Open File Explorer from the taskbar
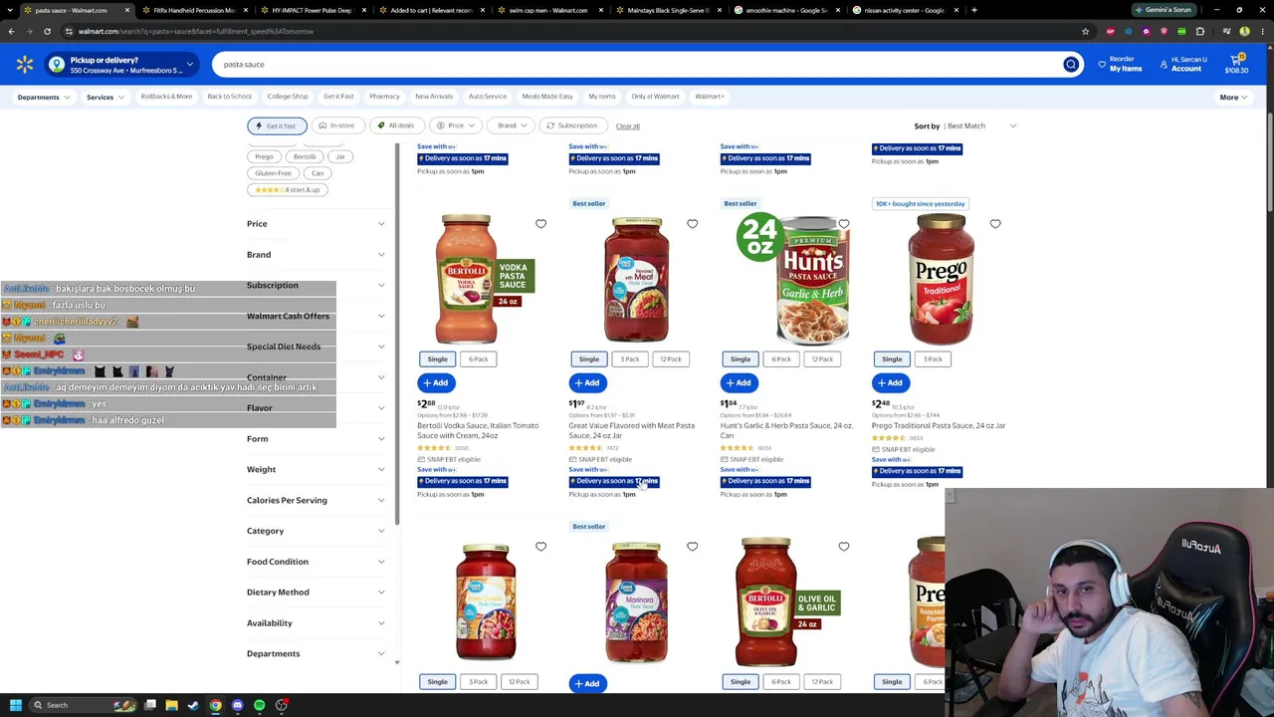The width and height of the screenshot is (1274, 717). coord(171,705)
